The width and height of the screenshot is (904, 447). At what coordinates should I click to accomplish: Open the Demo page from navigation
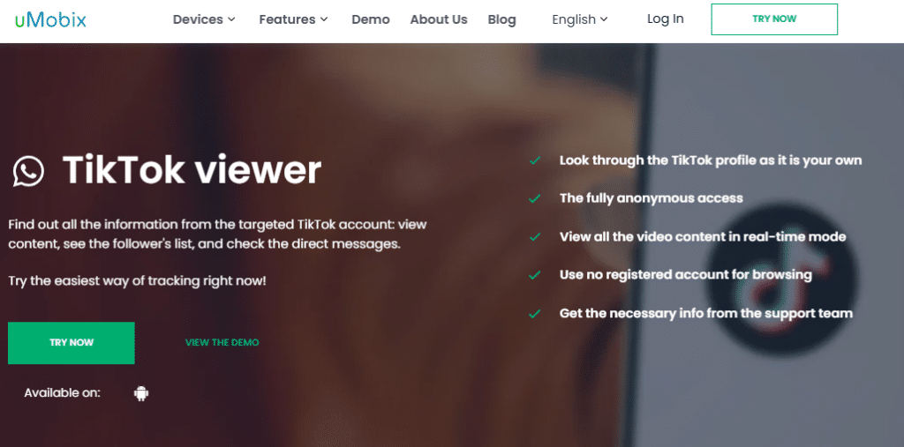(370, 19)
